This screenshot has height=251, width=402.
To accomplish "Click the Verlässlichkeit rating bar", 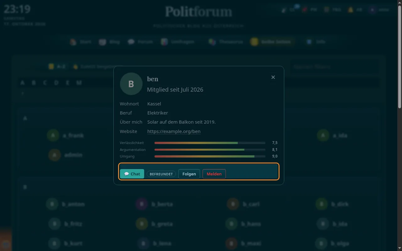I will (210, 143).
